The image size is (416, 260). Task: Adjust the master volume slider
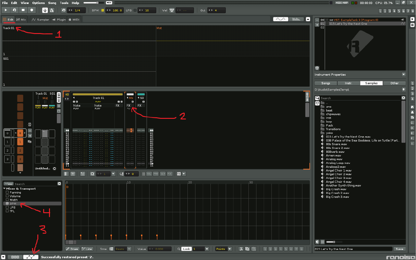(97, 3)
